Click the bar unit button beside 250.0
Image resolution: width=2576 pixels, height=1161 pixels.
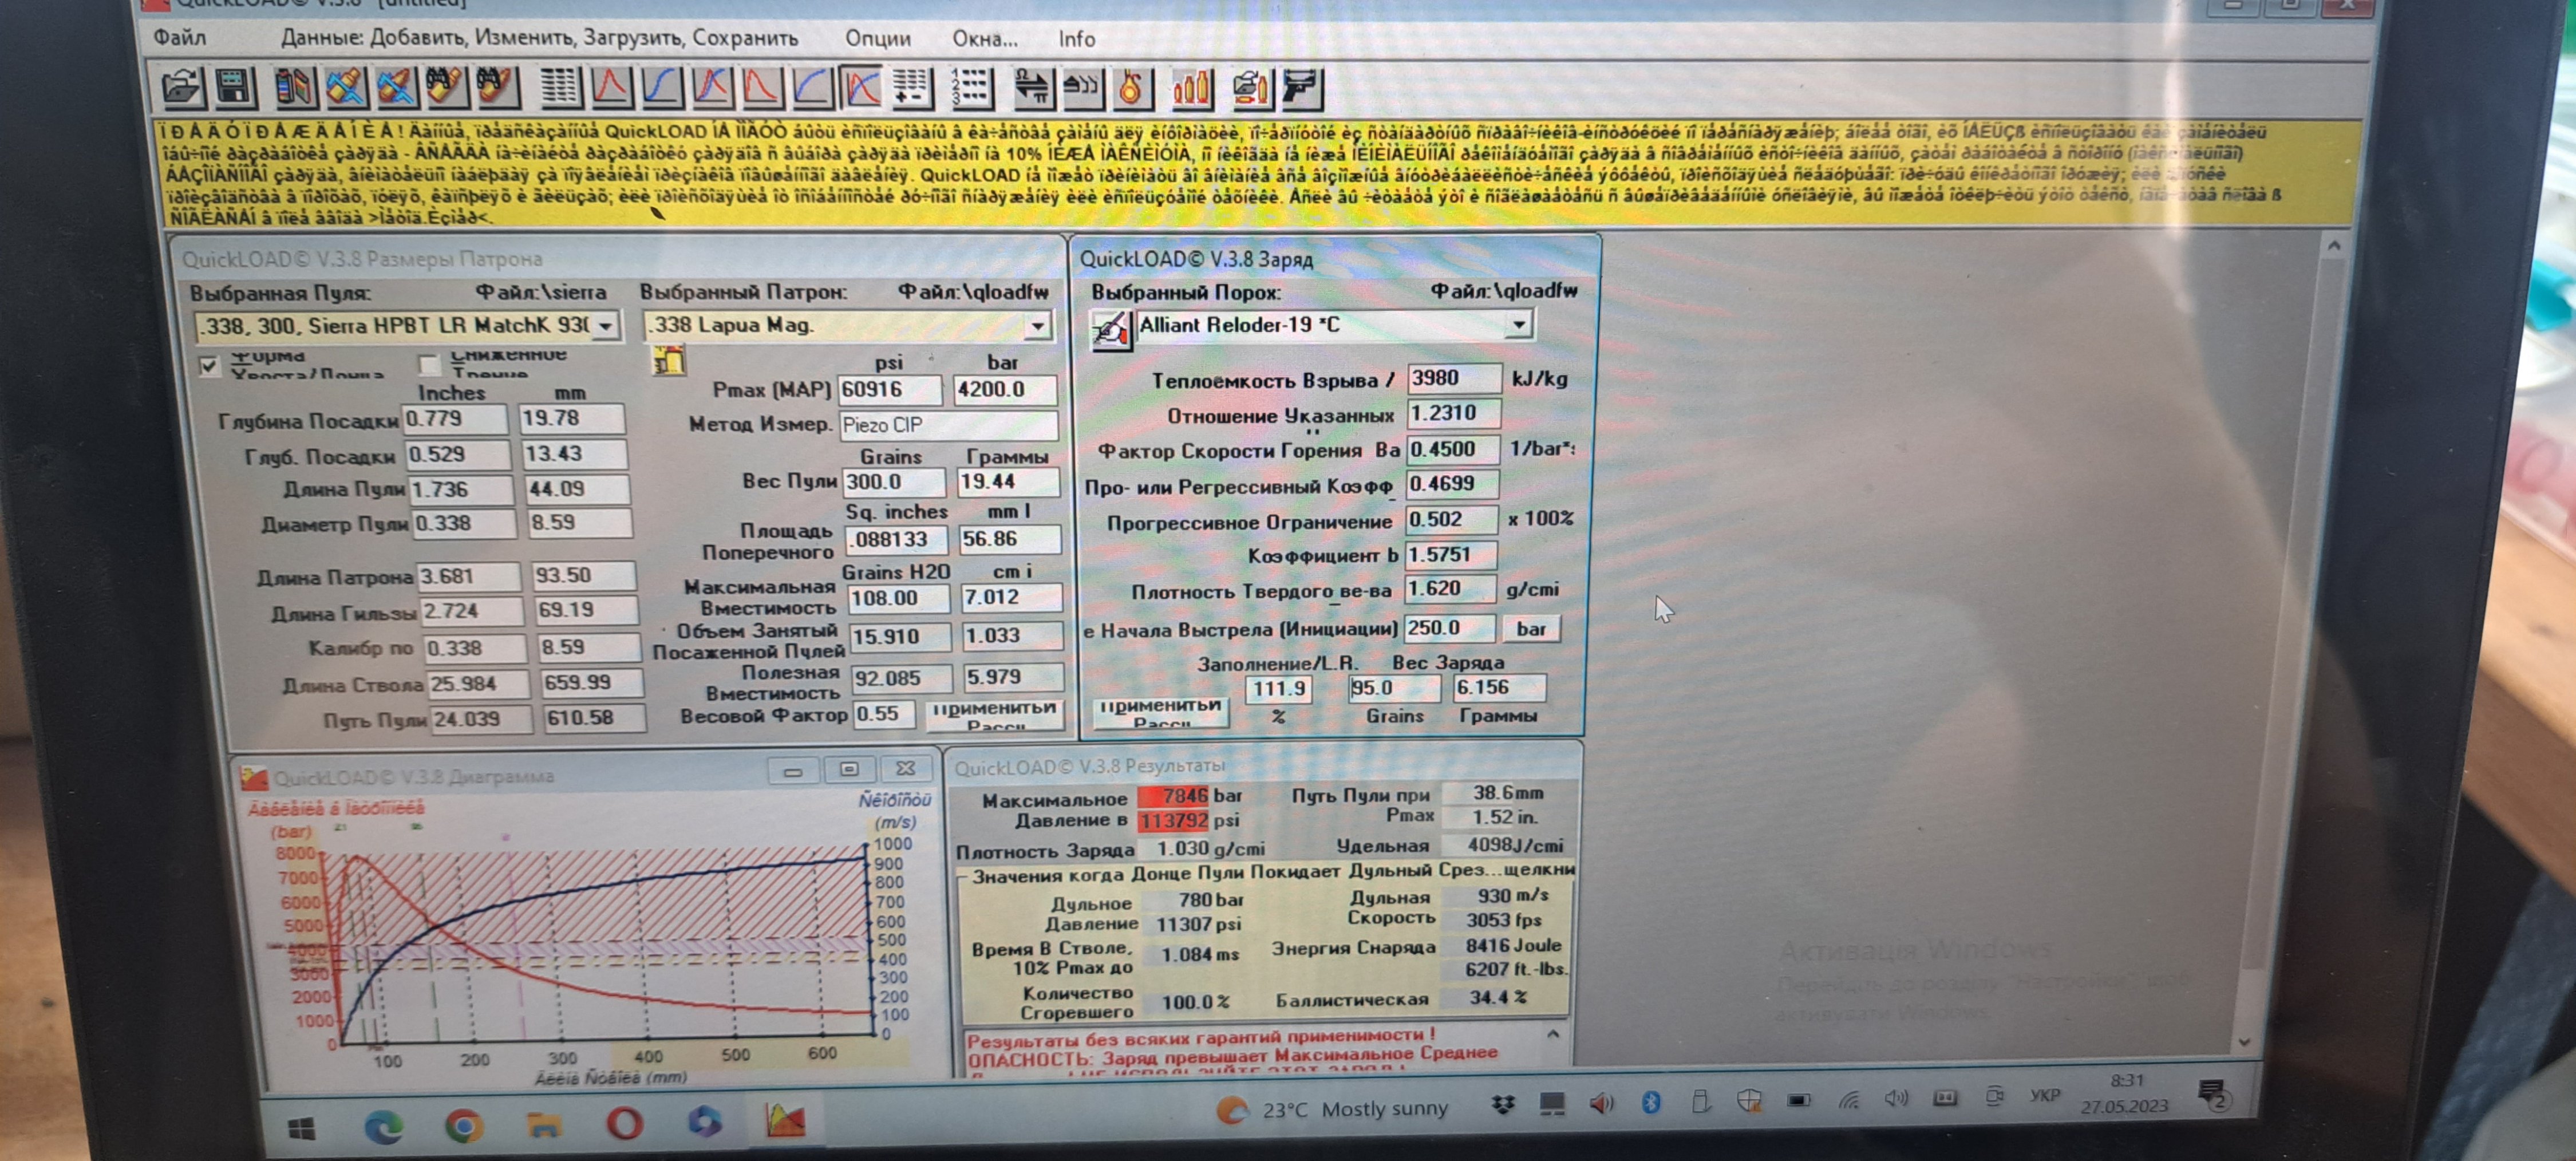[1531, 629]
